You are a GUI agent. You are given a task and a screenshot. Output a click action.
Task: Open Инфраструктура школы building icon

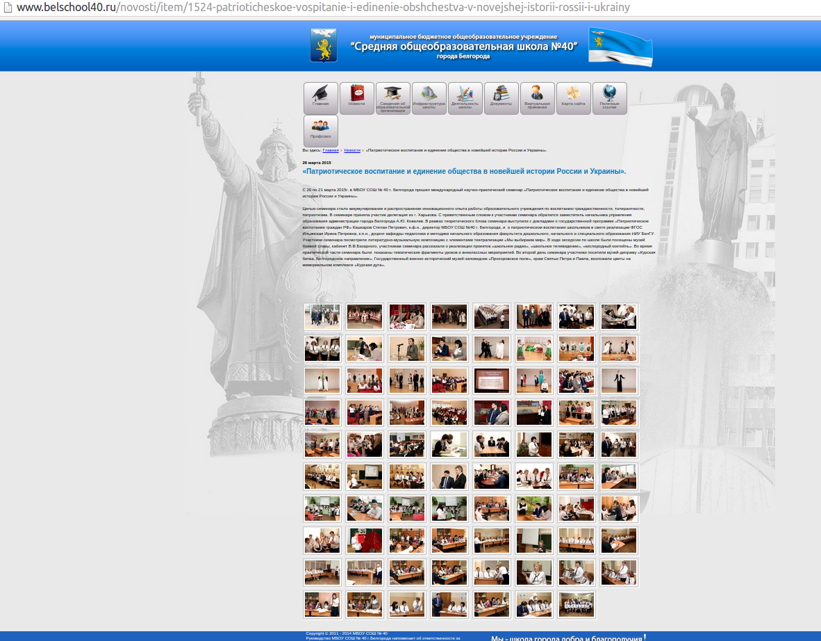pos(429,98)
